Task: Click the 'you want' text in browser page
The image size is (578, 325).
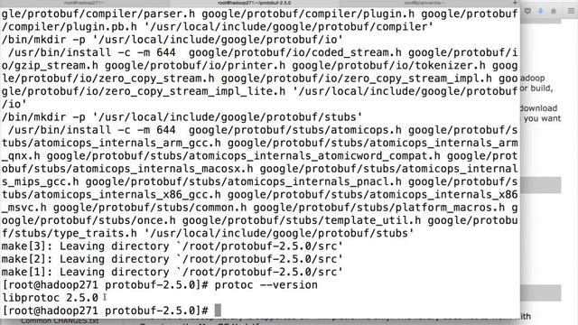Action: [542, 118]
